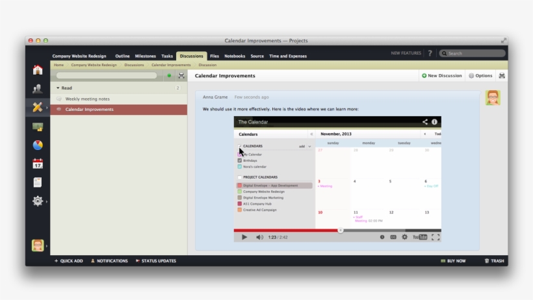The width and height of the screenshot is (533, 300).
Task: Open the Milestones tab
Action: pos(145,56)
